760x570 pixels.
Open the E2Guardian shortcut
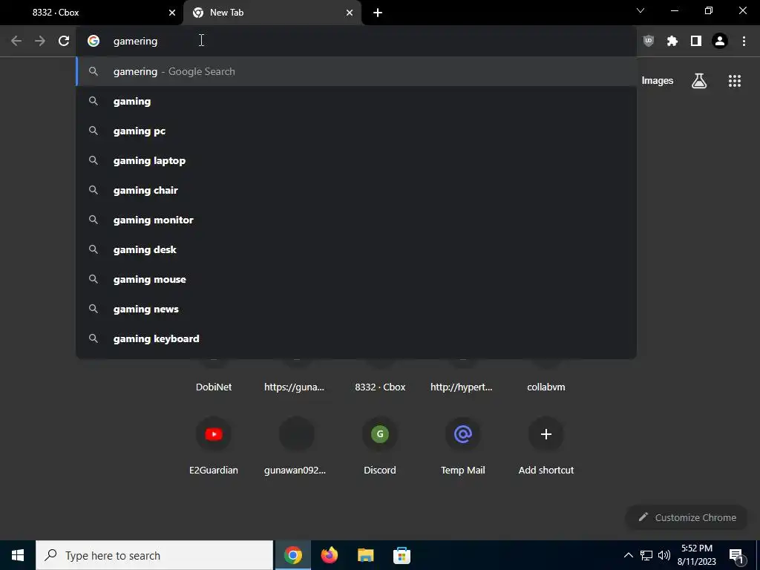click(214, 446)
